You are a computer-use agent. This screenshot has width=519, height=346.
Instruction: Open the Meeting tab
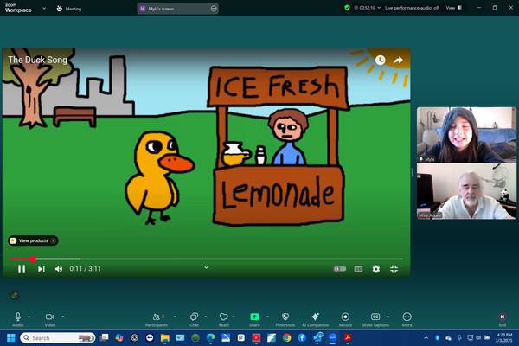click(x=69, y=9)
